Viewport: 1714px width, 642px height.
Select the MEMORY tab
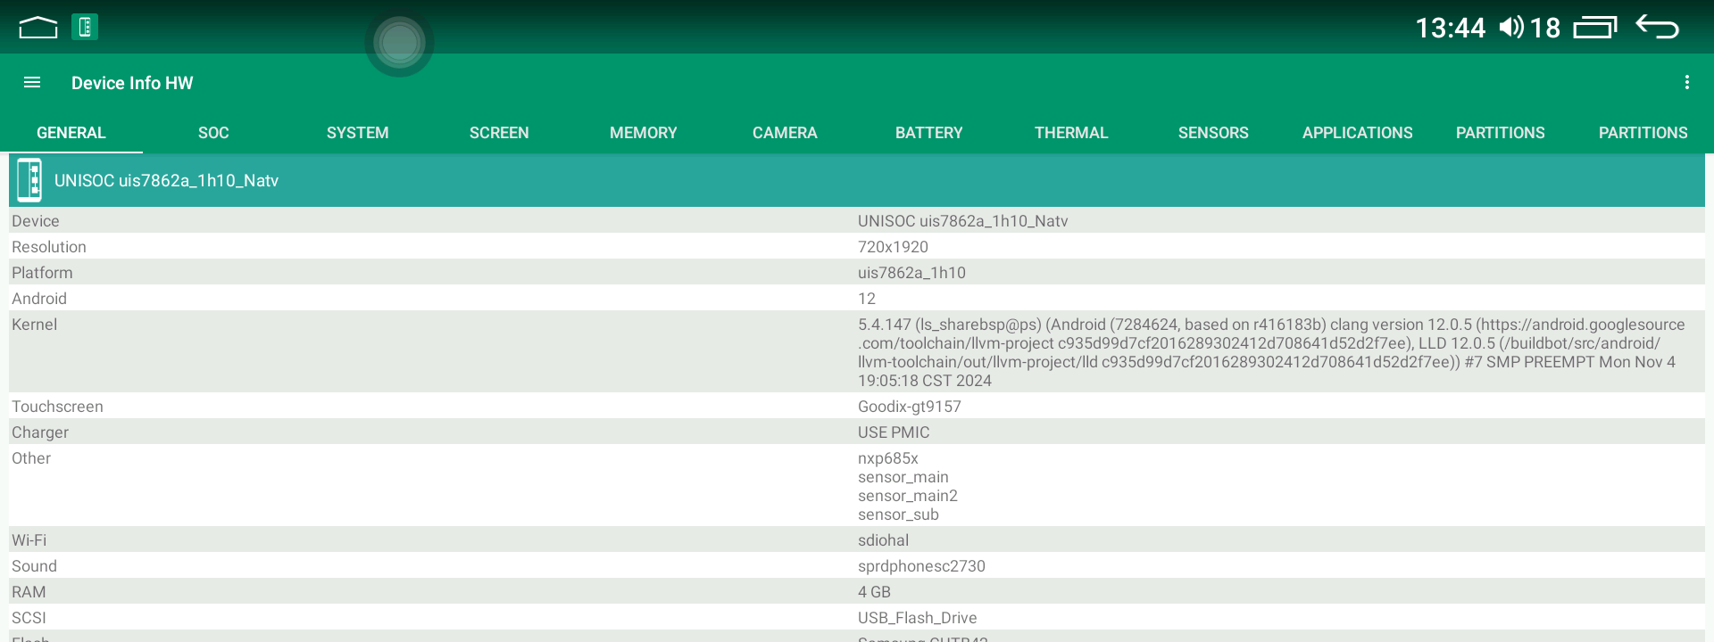[x=643, y=133]
